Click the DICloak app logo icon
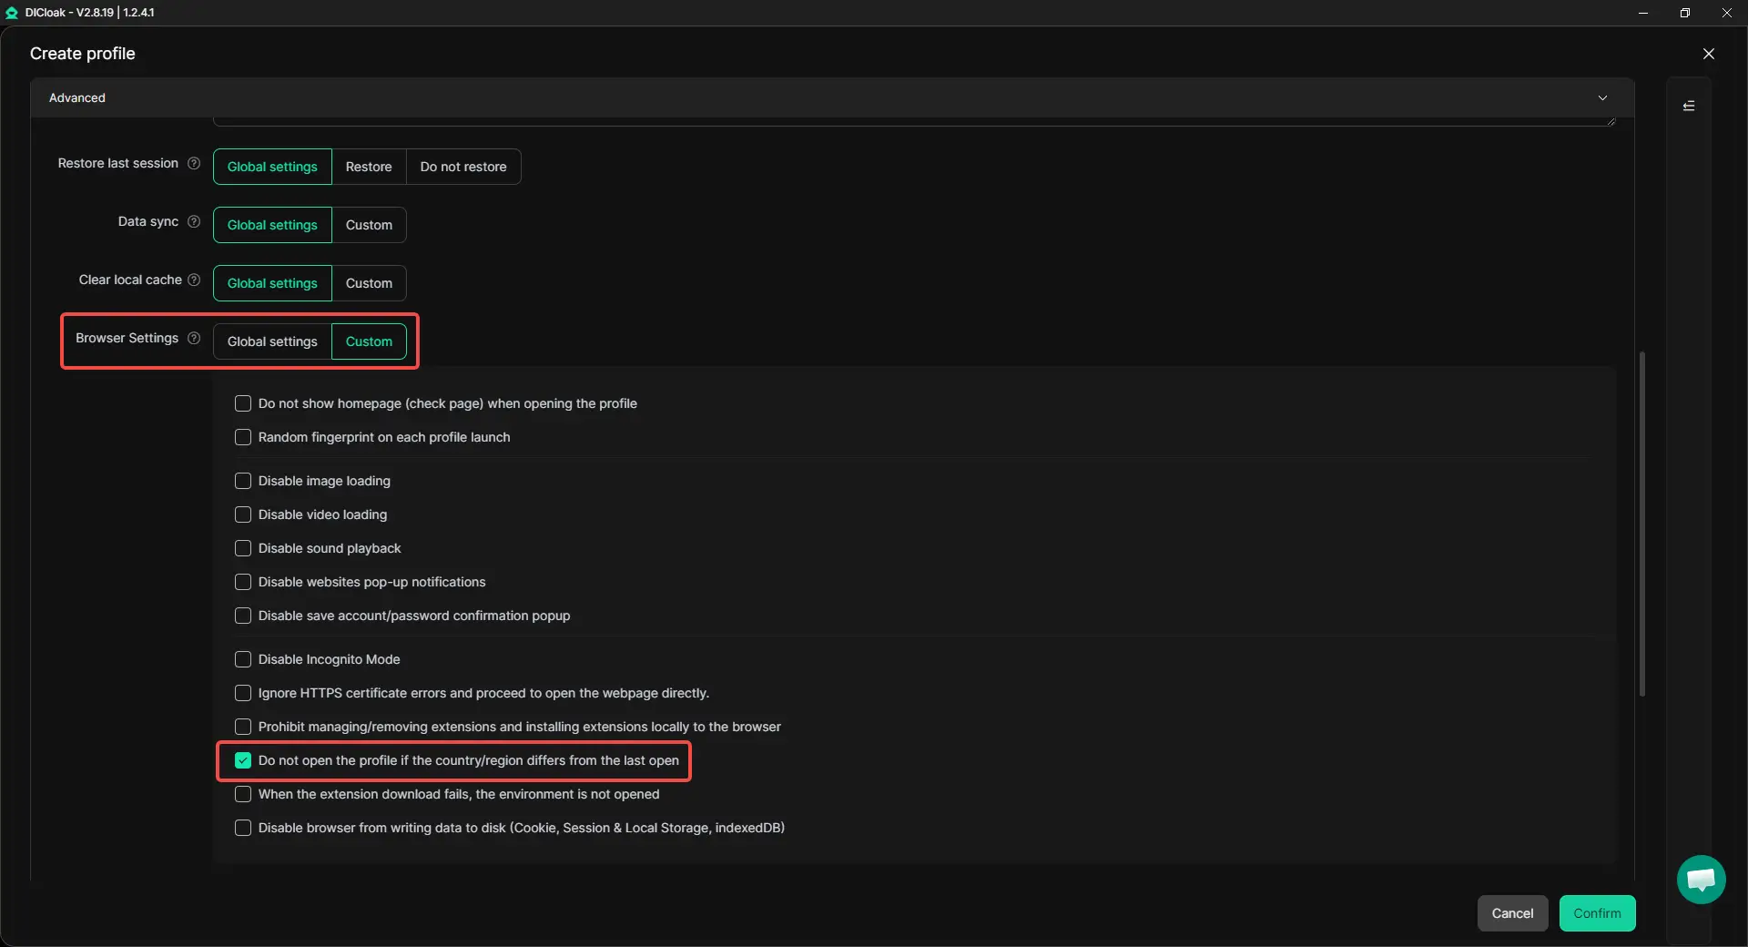The width and height of the screenshot is (1748, 947). click(x=12, y=13)
